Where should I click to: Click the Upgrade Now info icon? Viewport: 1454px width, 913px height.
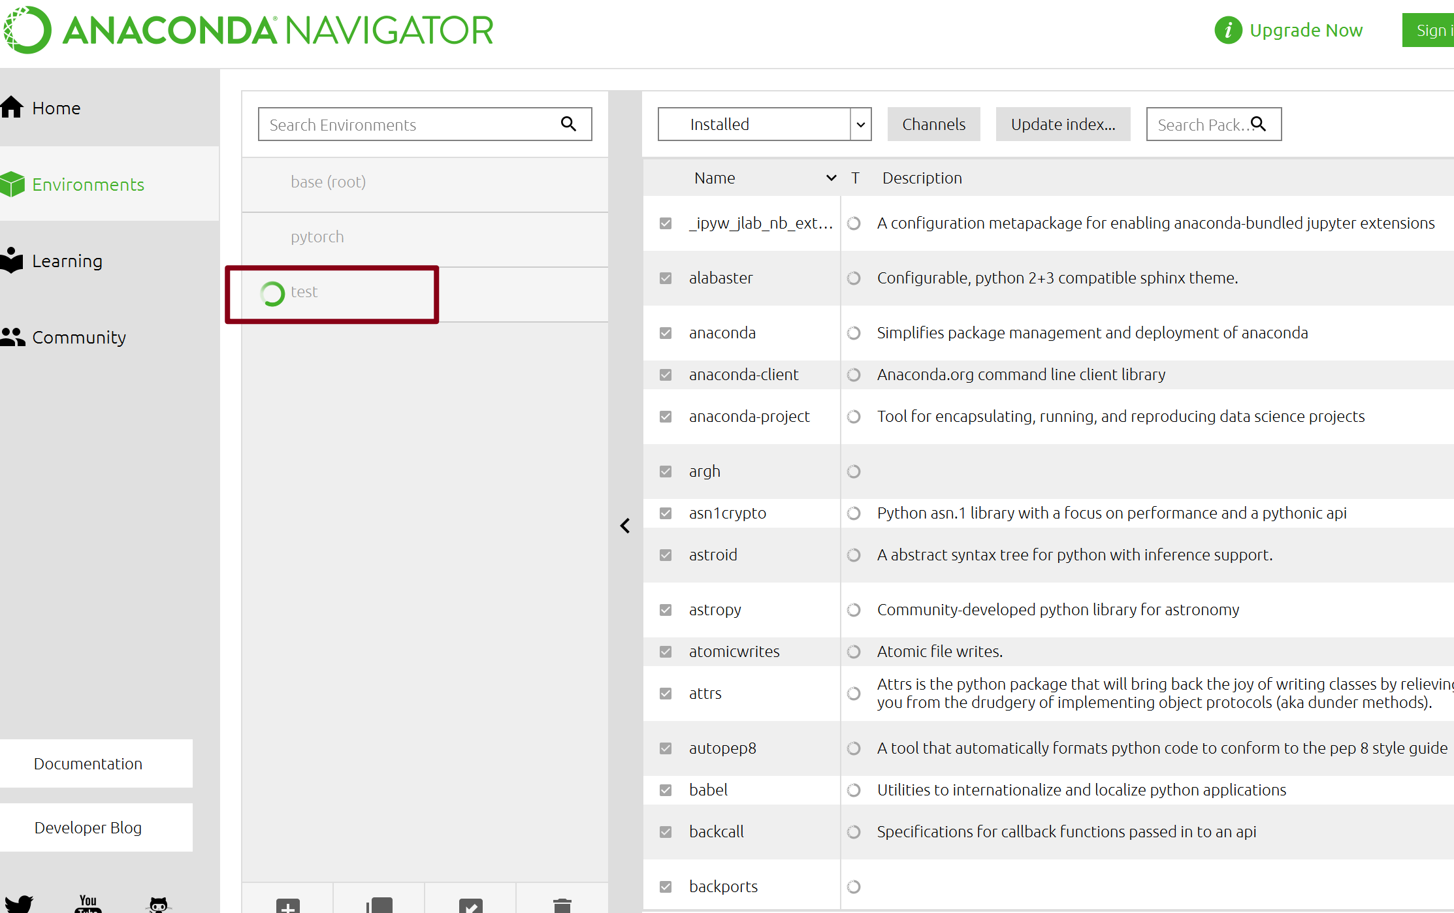pos(1228,31)
